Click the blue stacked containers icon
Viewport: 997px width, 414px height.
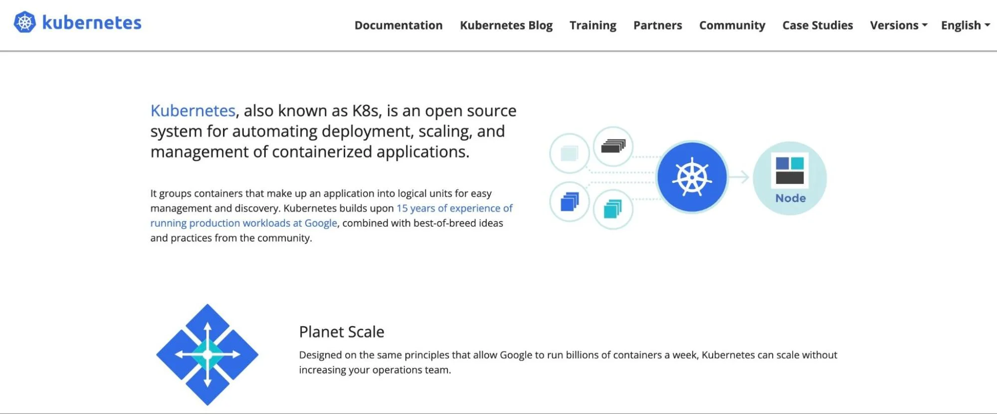tap(569, 202)
